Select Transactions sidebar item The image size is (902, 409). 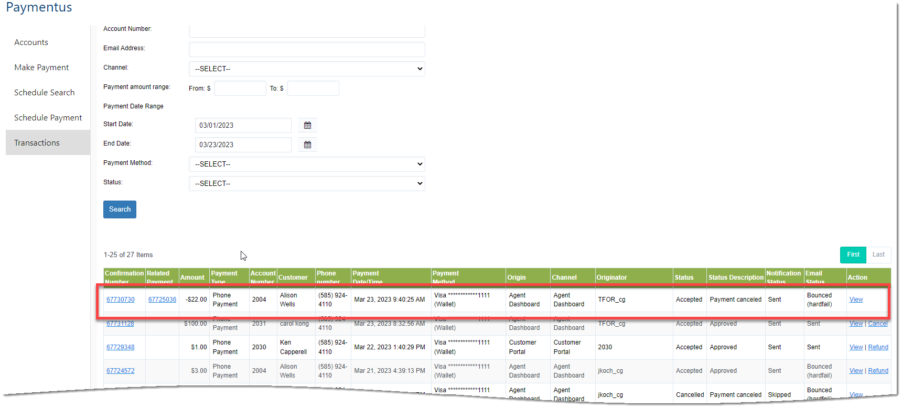(x=48, y=142)
